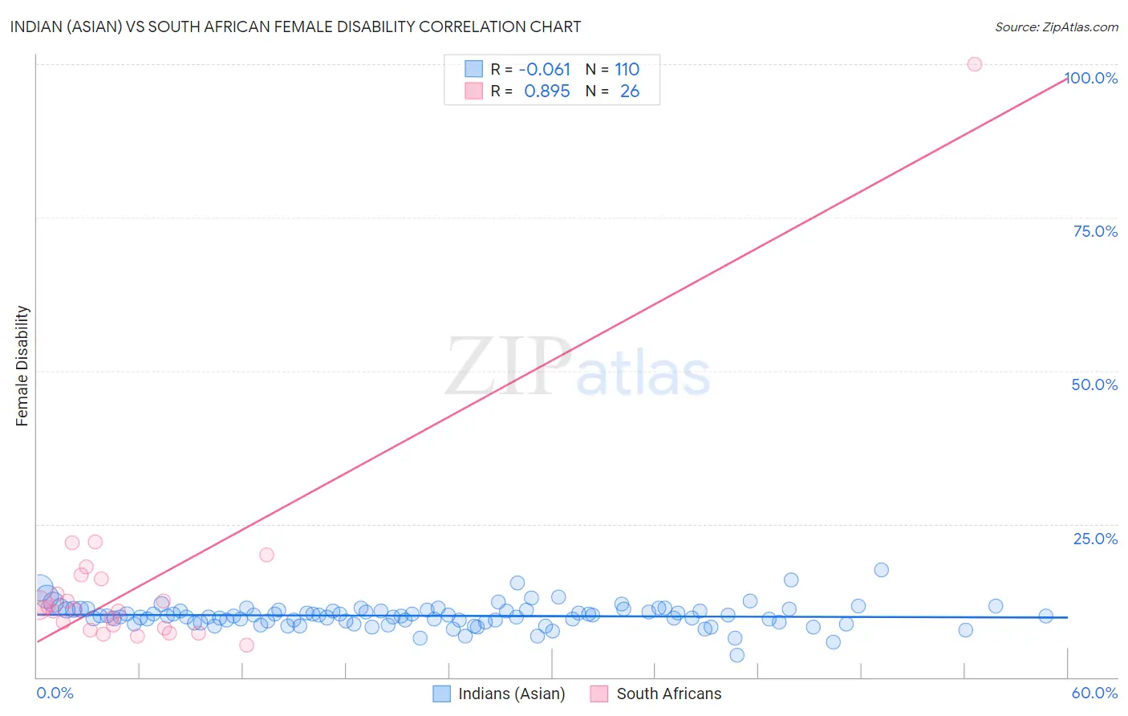Click the blue Indians (Asian) legend swatch
Image resolution: width=1128 pixels, height=716 pixels.
[441, 694]
